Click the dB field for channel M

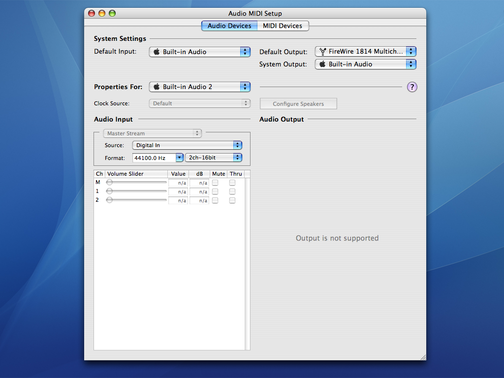click(x=199, y=183)
